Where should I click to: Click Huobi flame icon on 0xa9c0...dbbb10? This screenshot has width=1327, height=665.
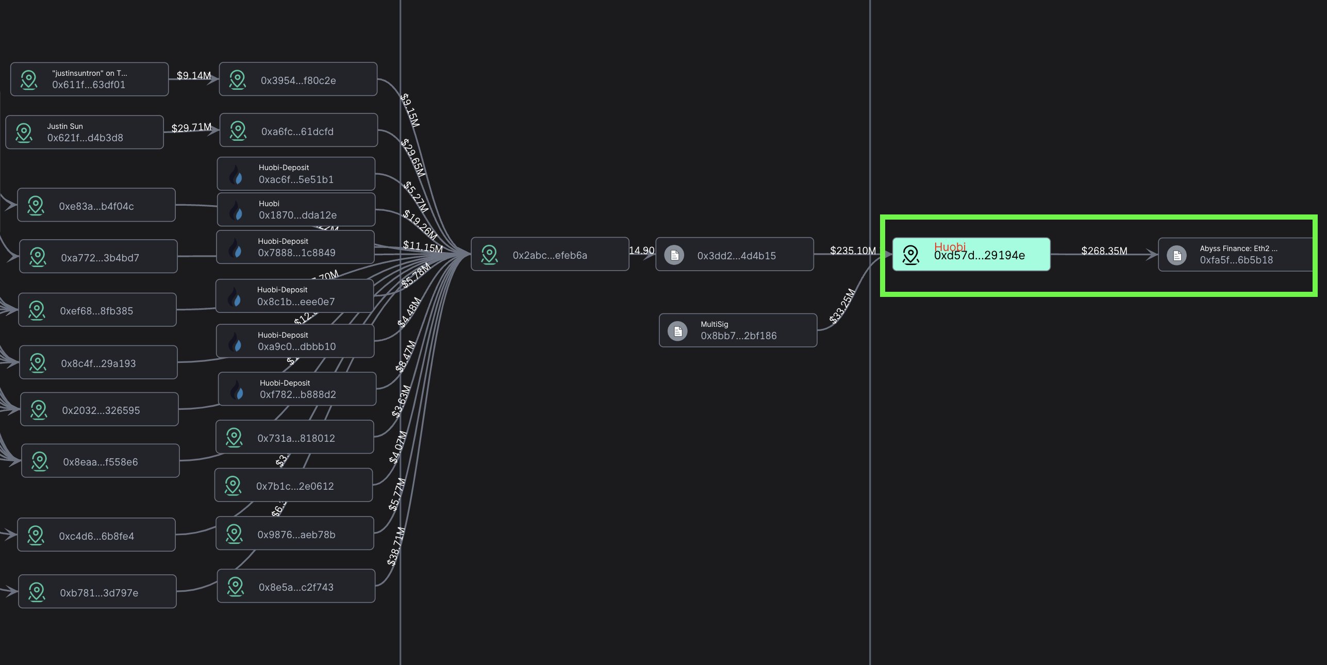click(235, 342)
